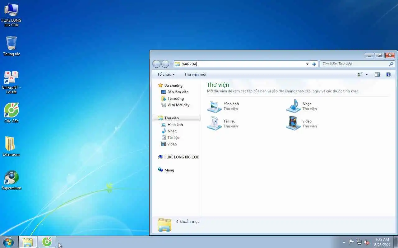This screenshot has height=248, width=398.
Task: Click the address bar path field
Action: pos(239,64)
